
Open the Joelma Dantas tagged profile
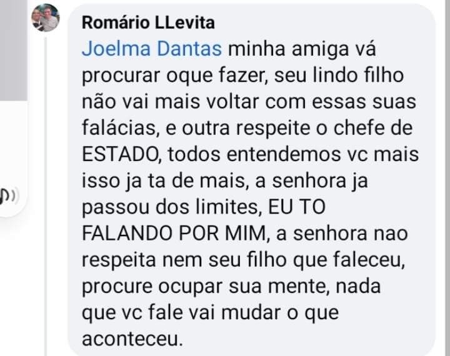(x=151, y=49)
